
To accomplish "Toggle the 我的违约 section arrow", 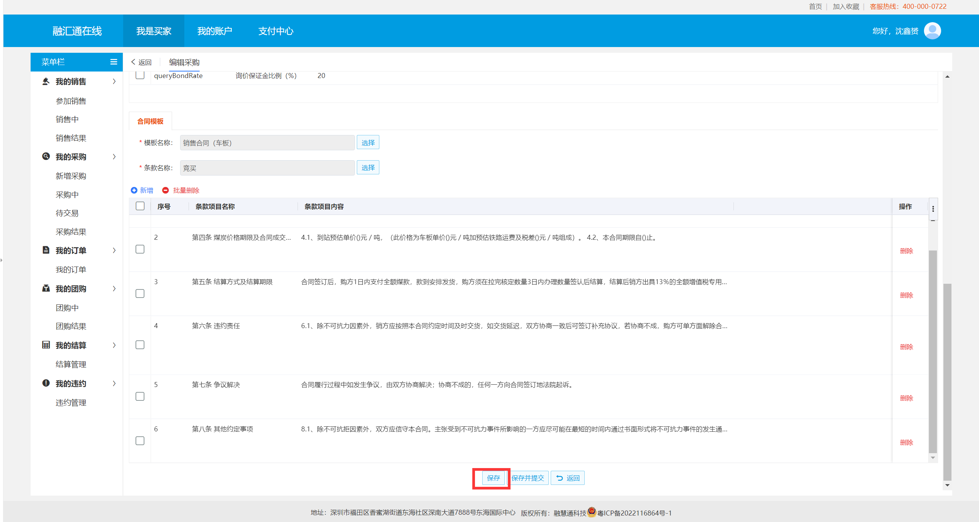I will point(114,383).
